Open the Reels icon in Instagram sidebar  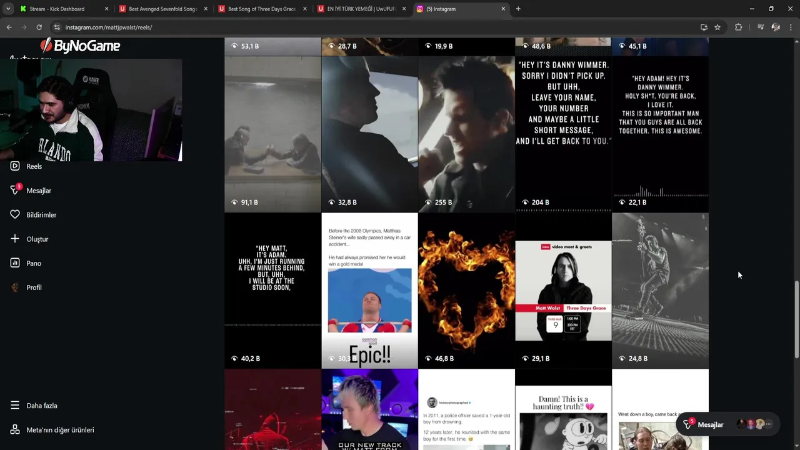coord(15,166)
